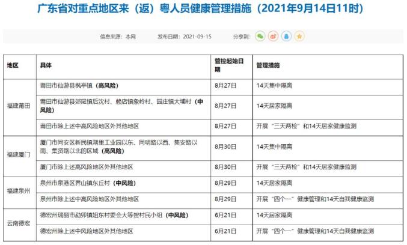The image size is (407, 245).
Task: Share the article via WeChat icon
Action: tap(260, 36)
